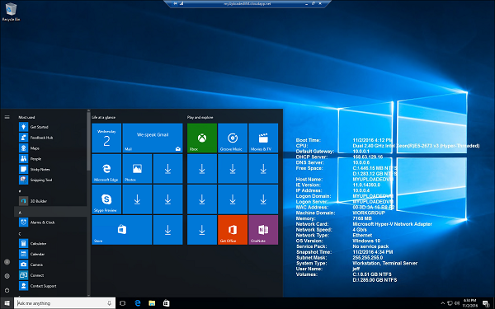Screen dimensions: 495x309
Task: Open the Movies & TV tile
Action: [263, 138]
